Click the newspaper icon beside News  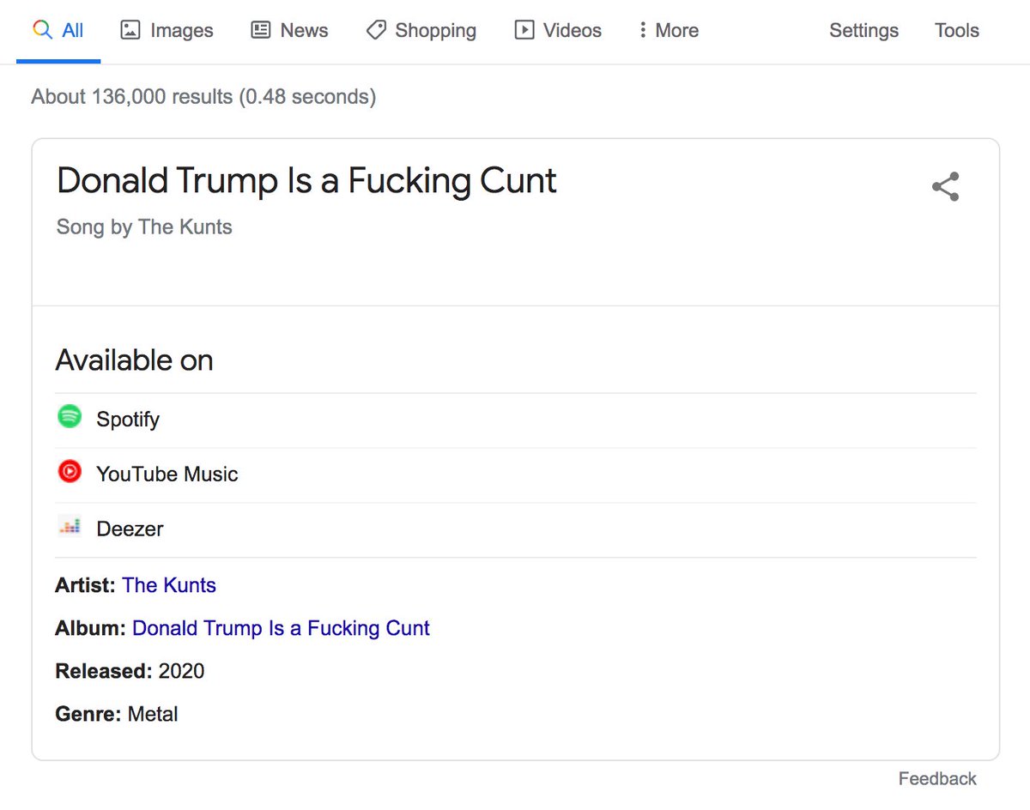pyautogui.click(x=260, y=30)
